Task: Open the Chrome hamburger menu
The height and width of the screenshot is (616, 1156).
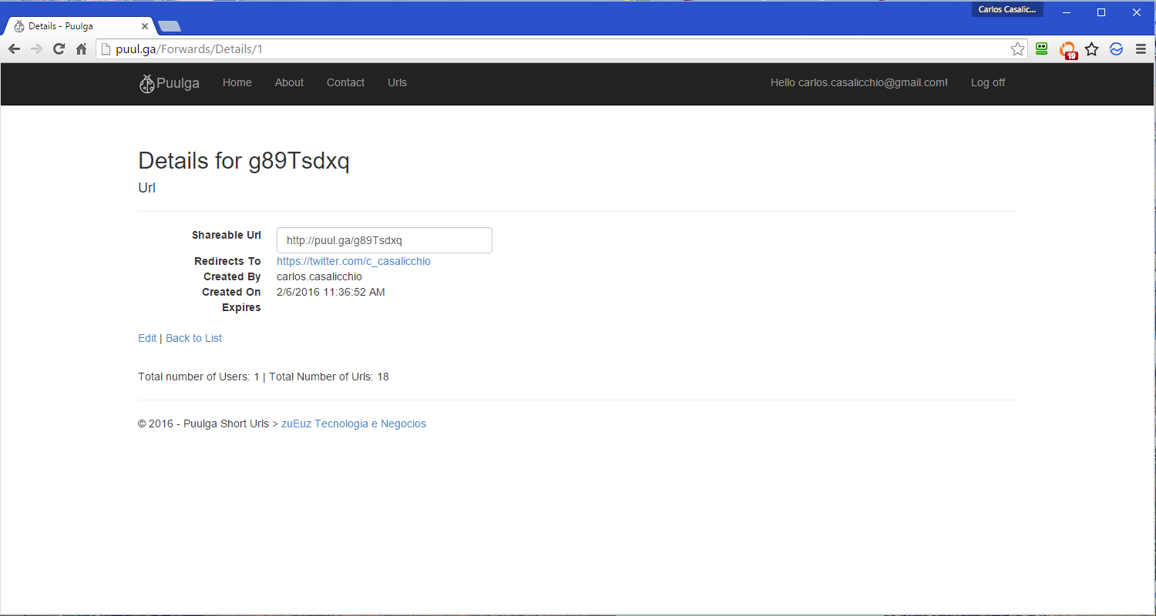Action: (x=1141, y=49)
